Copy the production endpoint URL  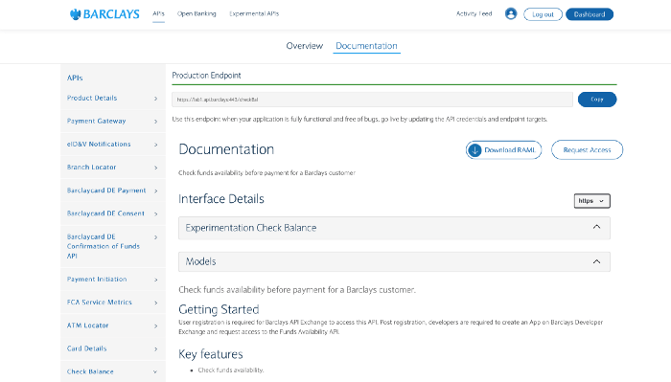597,100
